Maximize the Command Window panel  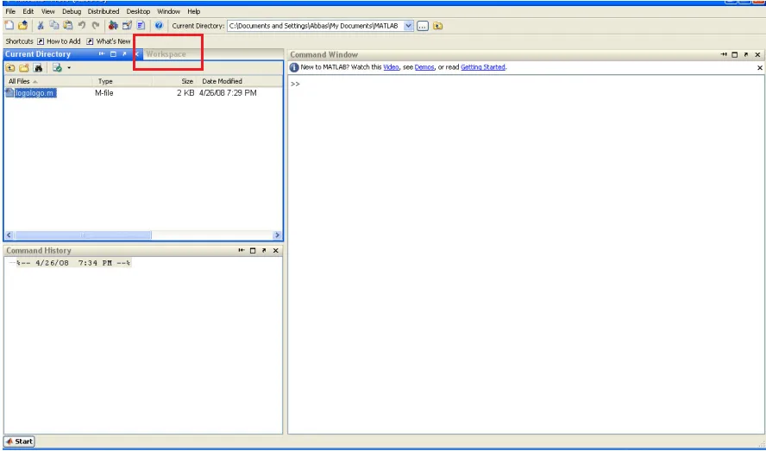[735, 54]
